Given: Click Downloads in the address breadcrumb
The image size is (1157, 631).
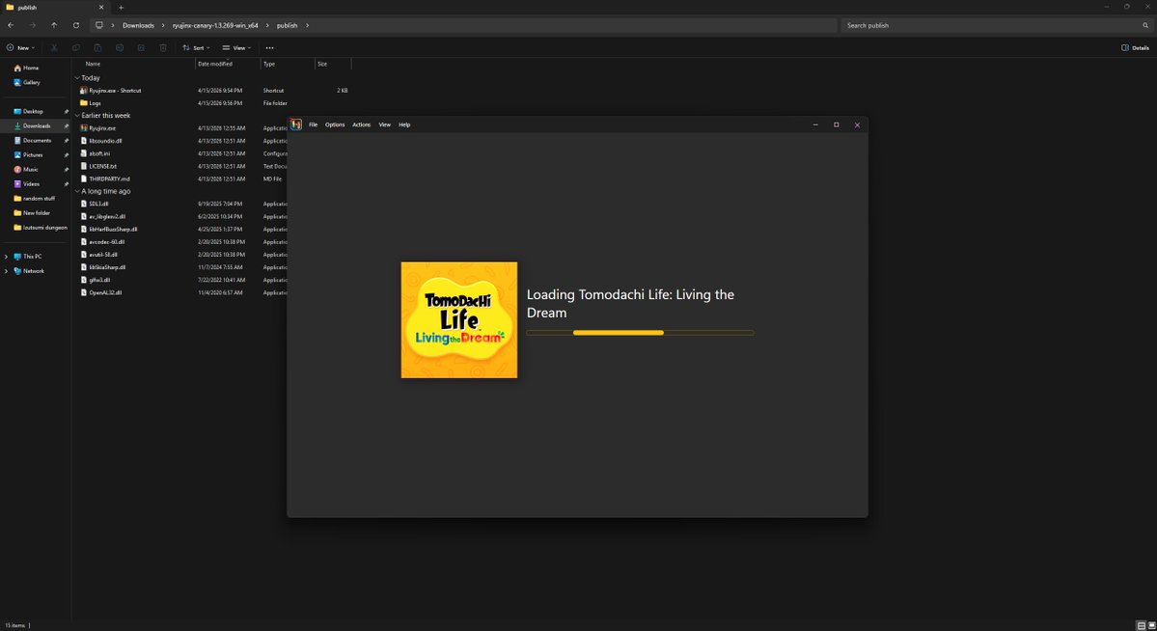Looking at the screenshot, I should click(138, 25).
